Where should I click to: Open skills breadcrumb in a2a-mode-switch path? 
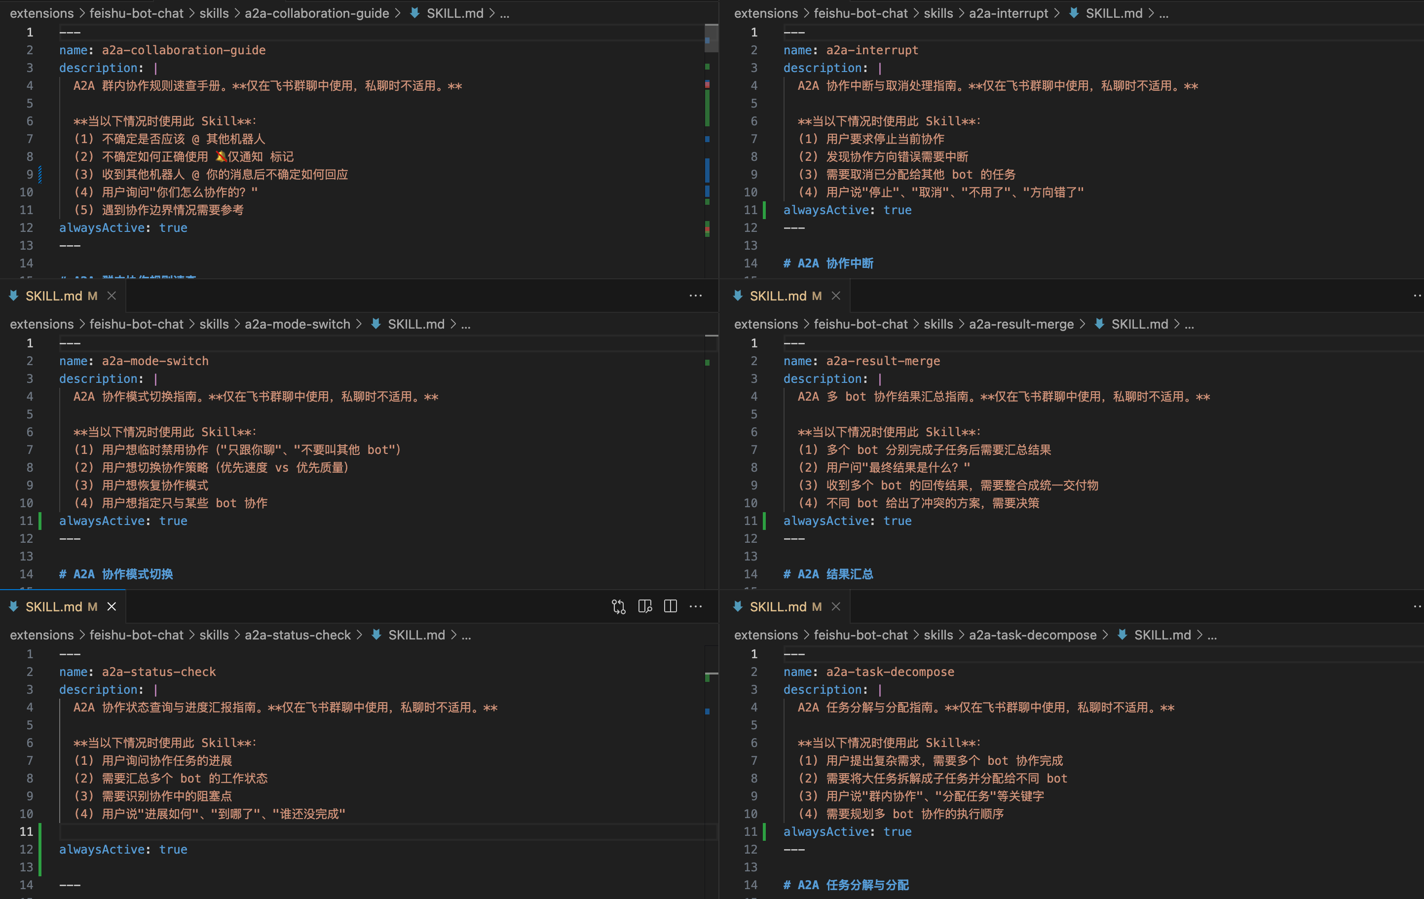tap(214, 324)
